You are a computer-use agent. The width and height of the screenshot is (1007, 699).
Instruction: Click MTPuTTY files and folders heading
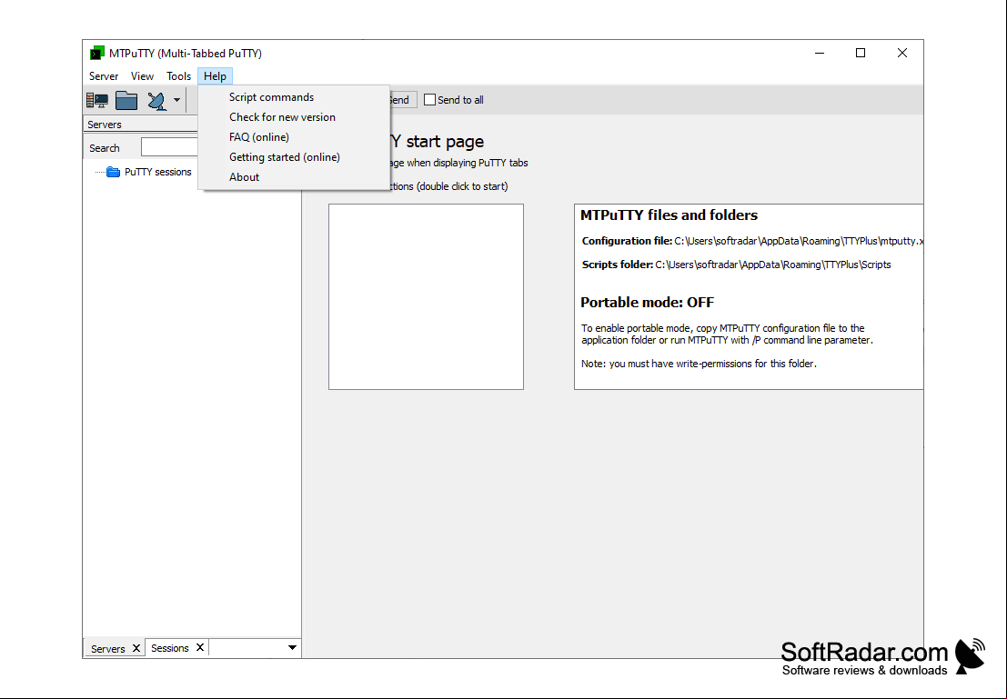click(x=669, y=215)
